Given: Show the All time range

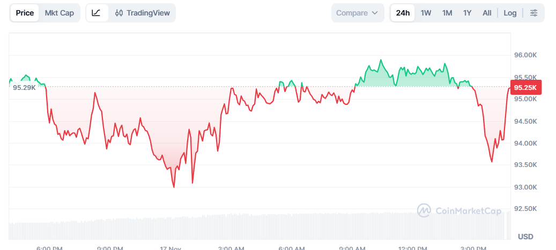Looking at the screenshot, I should tap(487, 13).
